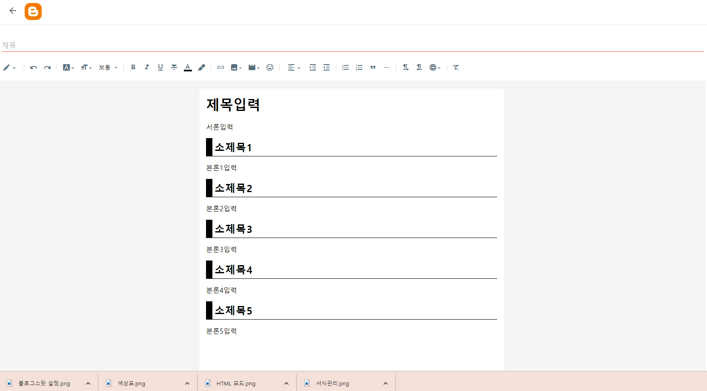This screenshot has width=707, height=391.
Task: Toggle strikethrough formatting
Action: 174,67
